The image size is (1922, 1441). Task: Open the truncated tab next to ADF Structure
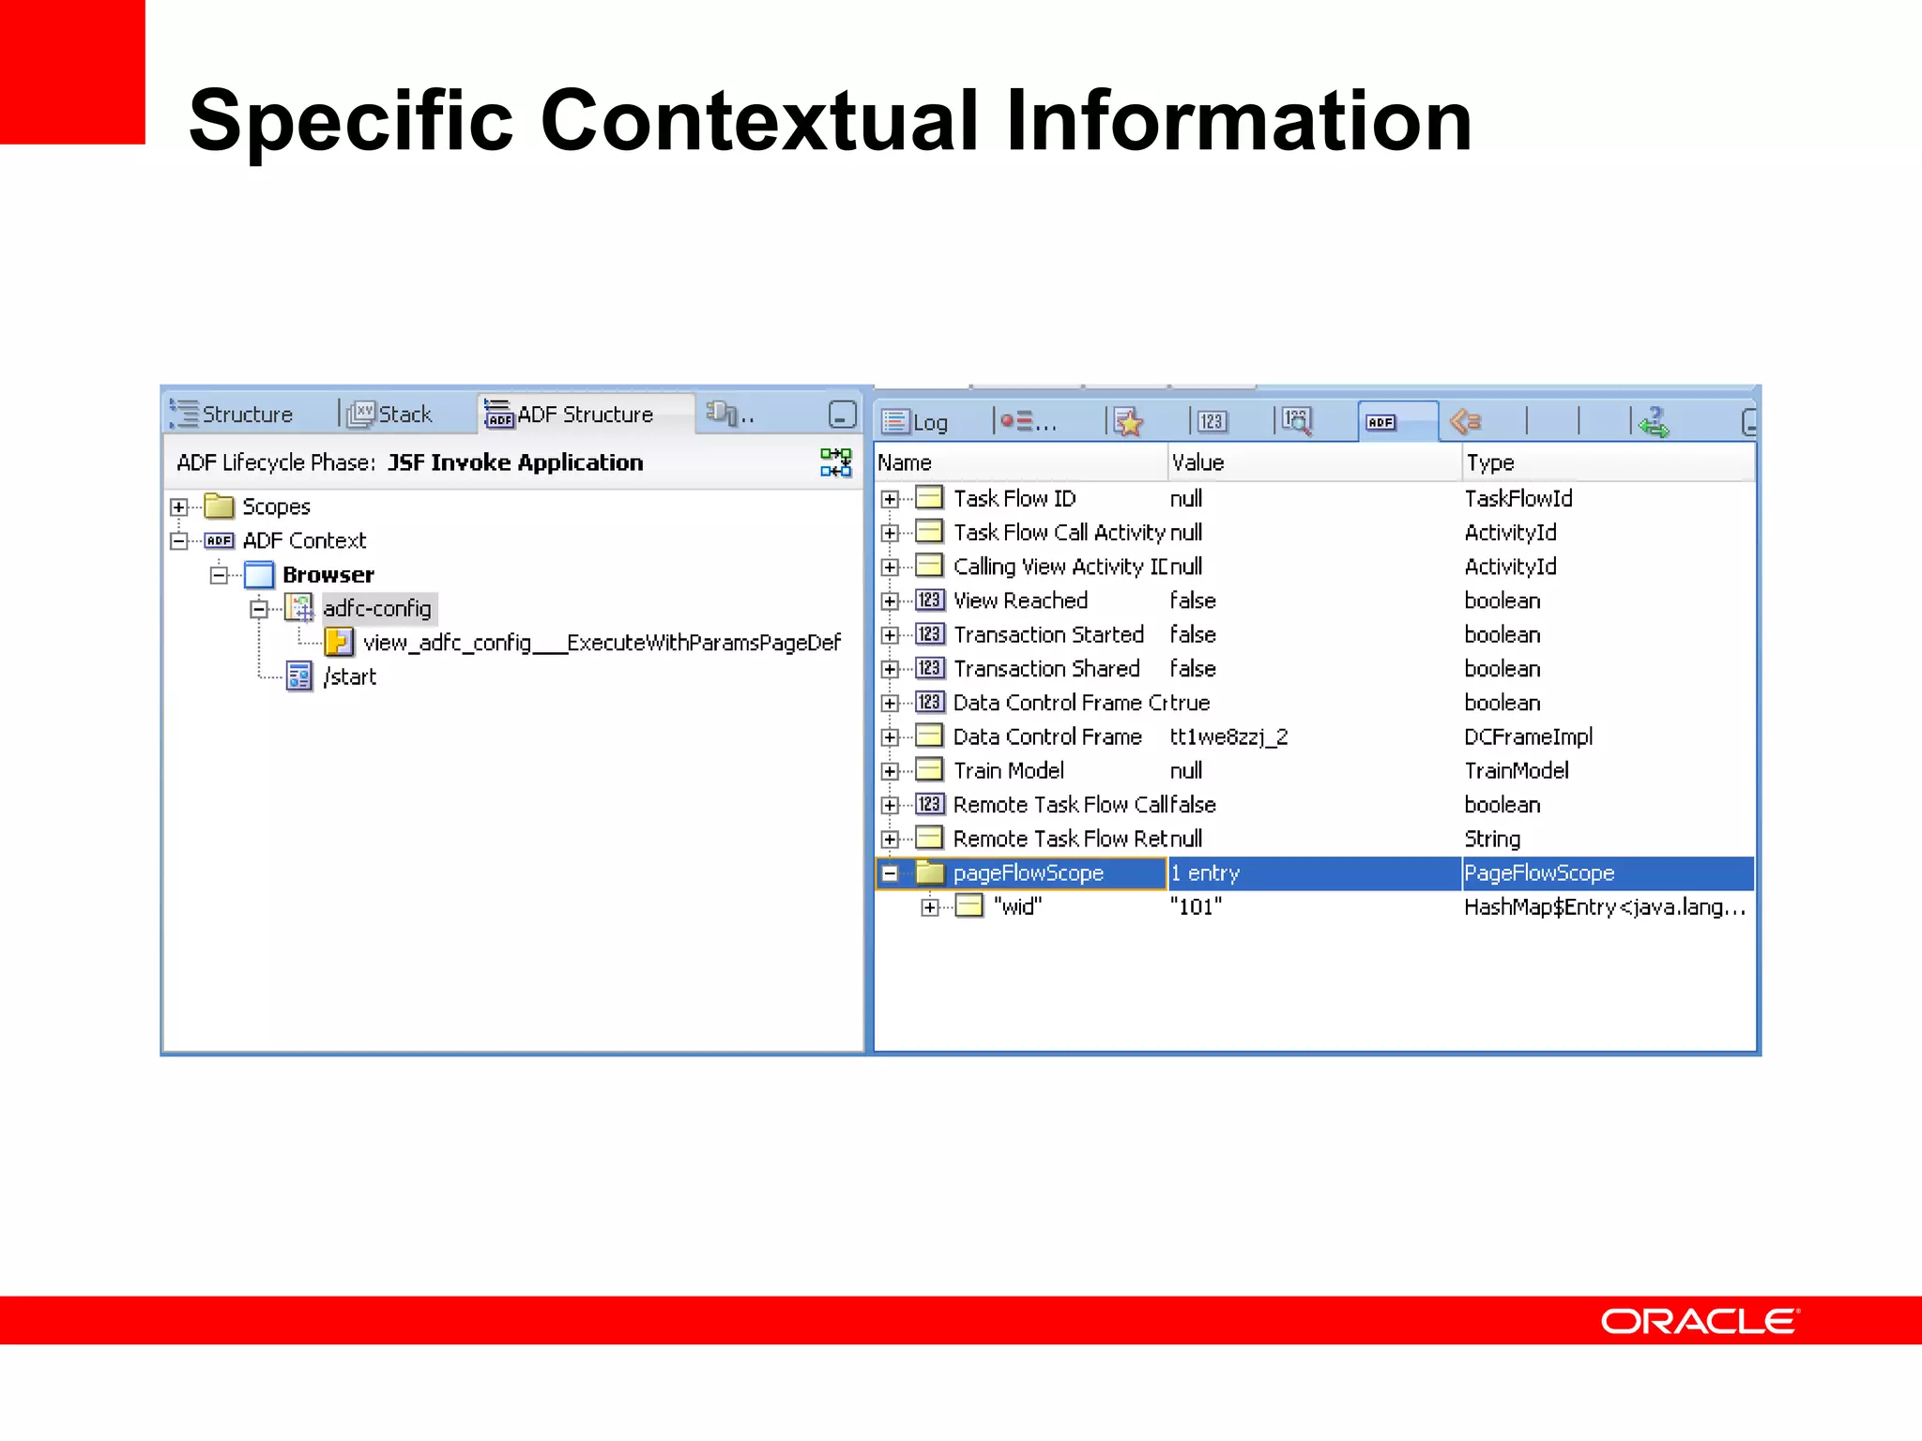tap(730, 414)
